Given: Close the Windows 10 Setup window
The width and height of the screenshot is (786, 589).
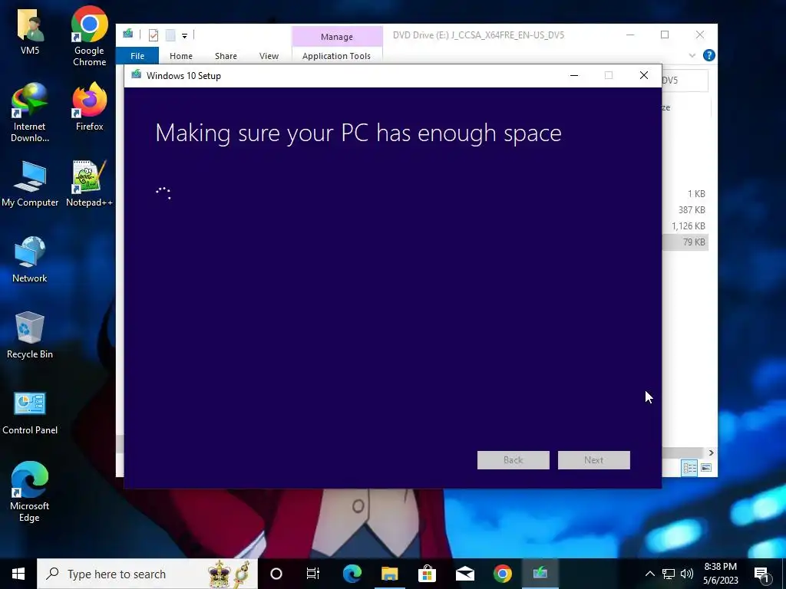Looking at the screenshot, I should click(644, 76).
